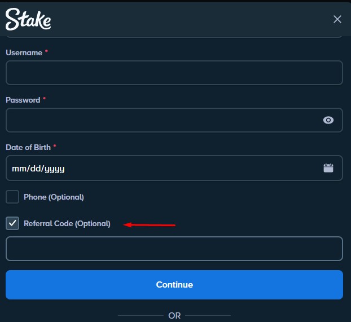This screenshot has width=351, height=322.
Task: Click the Password field label
Action: 23,100
